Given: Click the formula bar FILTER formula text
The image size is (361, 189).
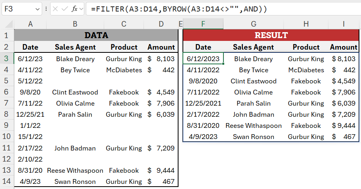Looking at the screenshot, I should [x=179, y=9].
